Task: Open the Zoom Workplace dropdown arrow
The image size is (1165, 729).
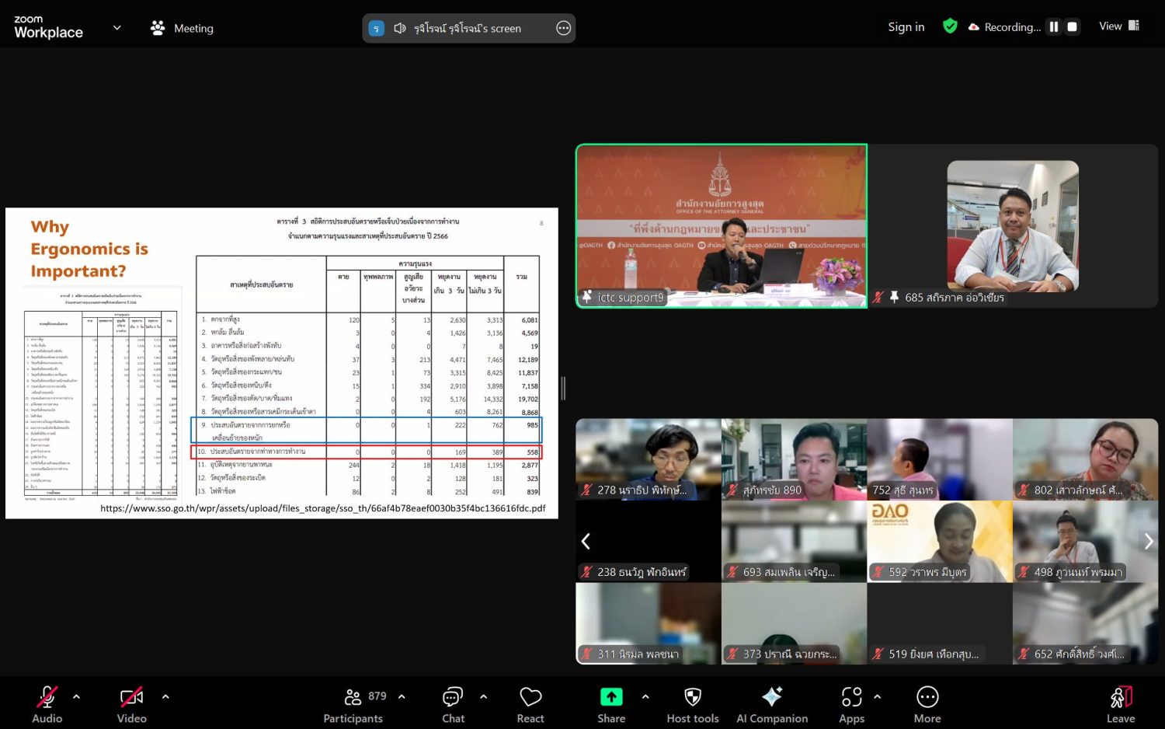Action: tap(117, 28)
